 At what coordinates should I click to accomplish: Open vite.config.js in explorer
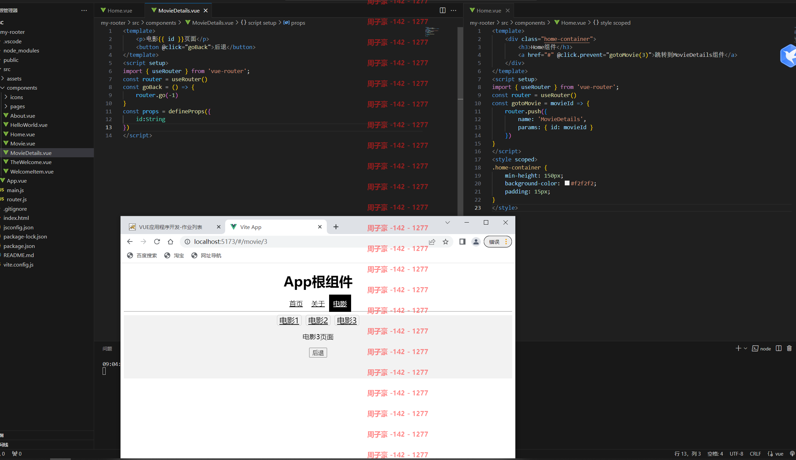47,264
